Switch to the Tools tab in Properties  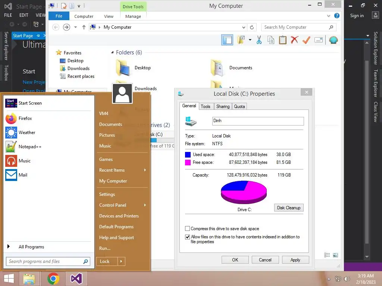pos(206,107)
